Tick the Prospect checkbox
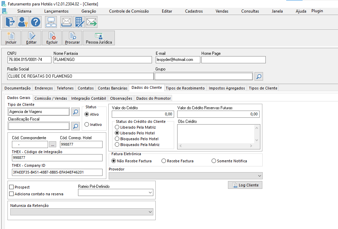Image resolution: width=338 pixels, height=229 pixels. click(12, 187)
